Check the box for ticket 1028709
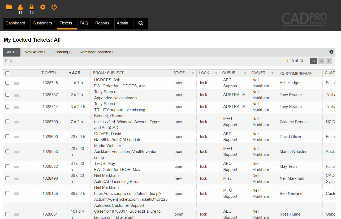 tap(7, 121)
